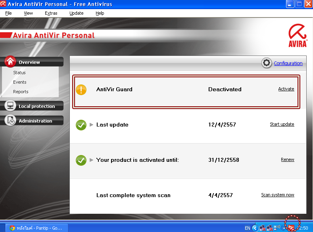
Task: Select the Overview section header
Action: coord(32,62)
